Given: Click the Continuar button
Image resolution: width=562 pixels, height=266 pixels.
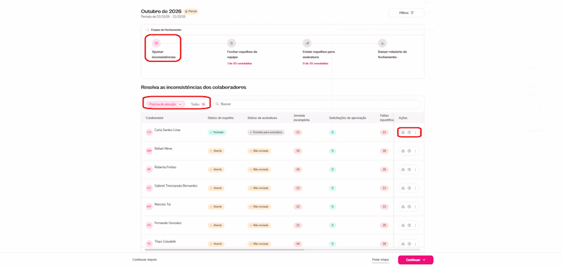Looking at the screenshot, I should point(415,260).
